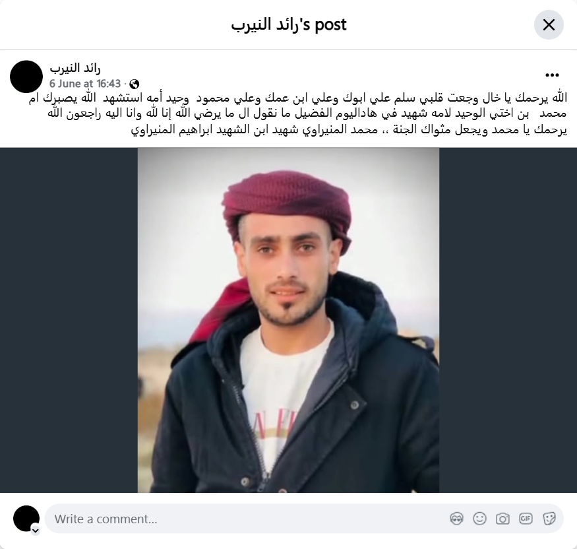Click the dark area right of the photo

click(508, 320)
